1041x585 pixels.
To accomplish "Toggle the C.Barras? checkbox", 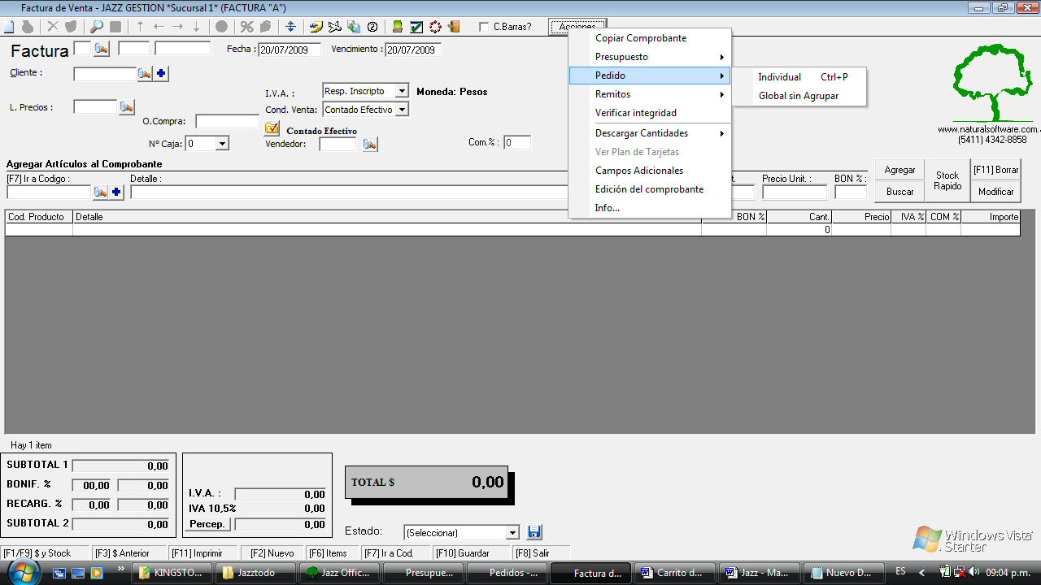I will pos(485,27).
